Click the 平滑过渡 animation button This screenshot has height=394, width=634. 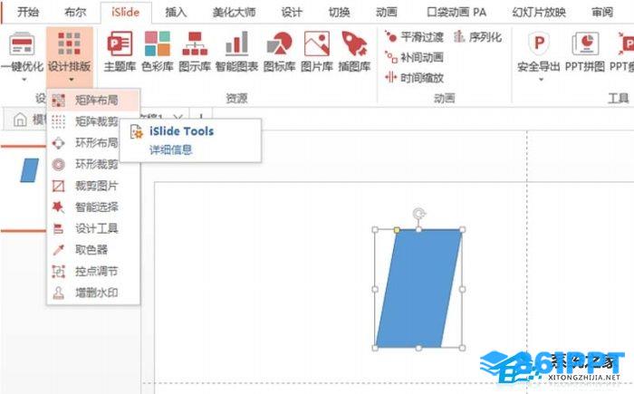[414, 37]
